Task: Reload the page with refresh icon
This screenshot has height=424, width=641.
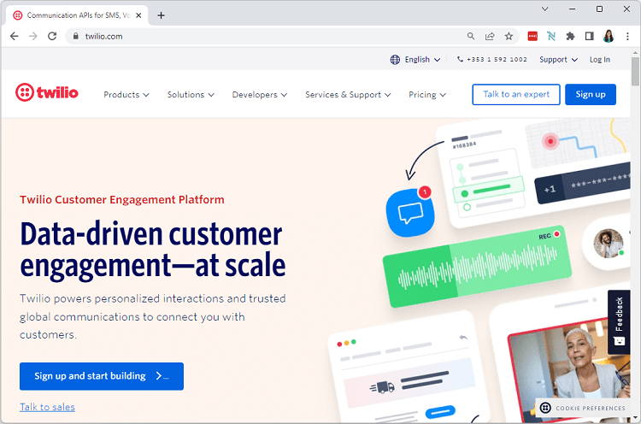Action: click(52, 36)
